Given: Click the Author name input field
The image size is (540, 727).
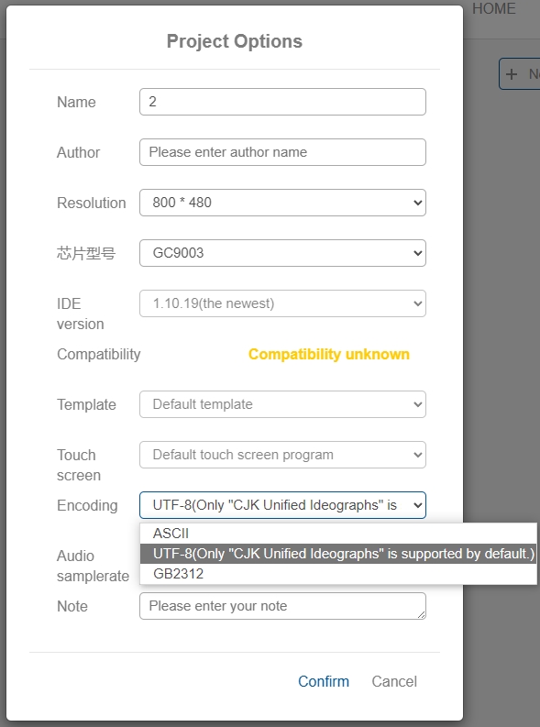Looking at the screenshot, I should click(x=282, y=152).
